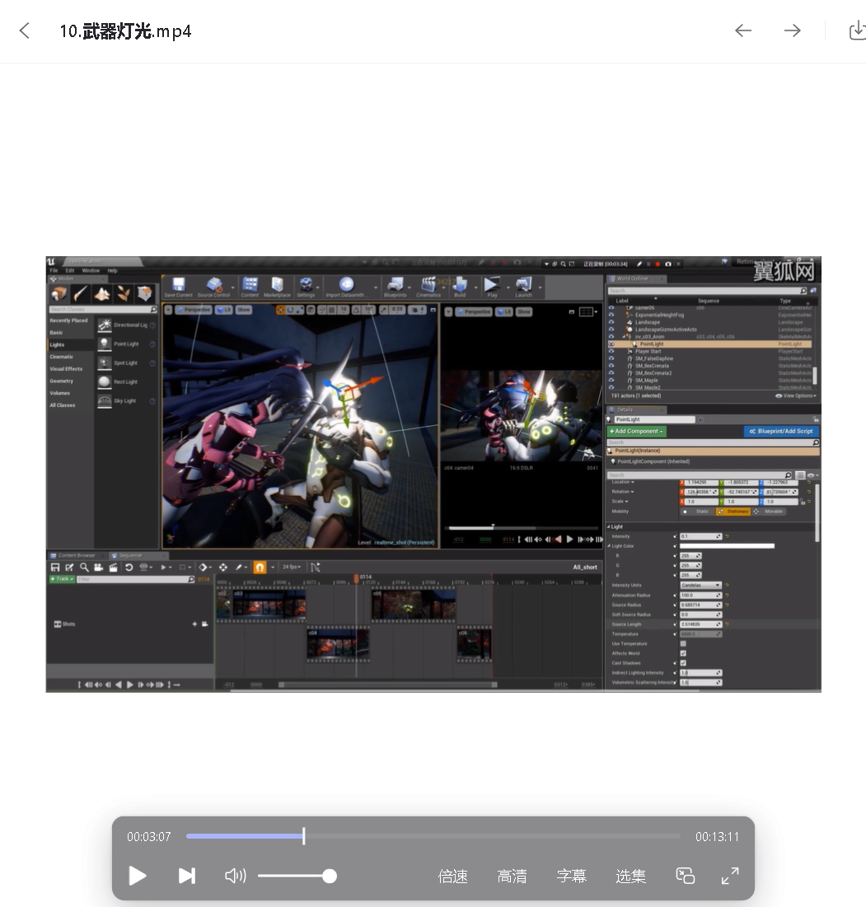
Task: Open the 选集 episode list
Action: (x=630, y=877)
